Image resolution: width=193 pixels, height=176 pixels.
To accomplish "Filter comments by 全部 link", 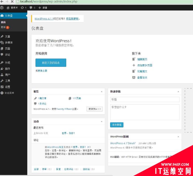I will pyautogui.click(x=36, y=169).
